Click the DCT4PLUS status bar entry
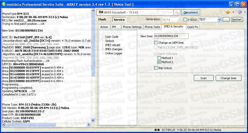This screenshot has height=133, width=248. point(168,130)
